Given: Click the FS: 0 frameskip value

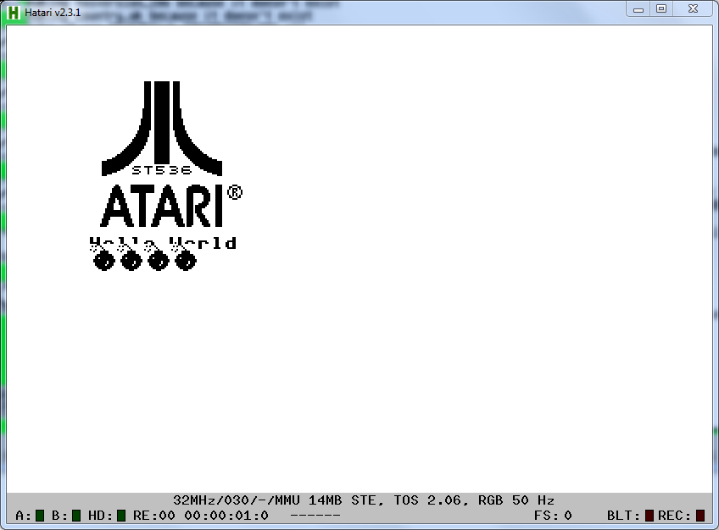Looking at the screenshot, I should (553, 516).
